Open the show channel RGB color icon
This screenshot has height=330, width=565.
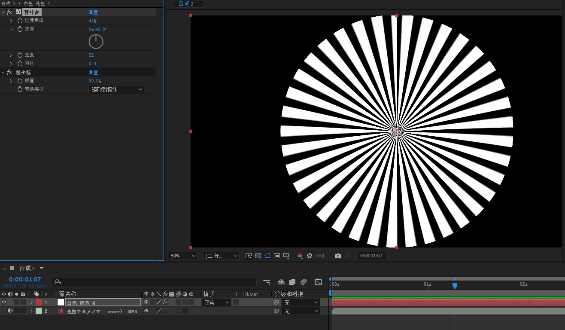tap(300, 256)
